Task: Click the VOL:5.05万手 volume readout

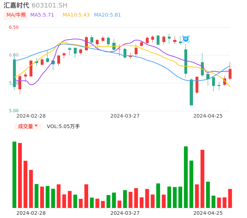Action: 63,126
